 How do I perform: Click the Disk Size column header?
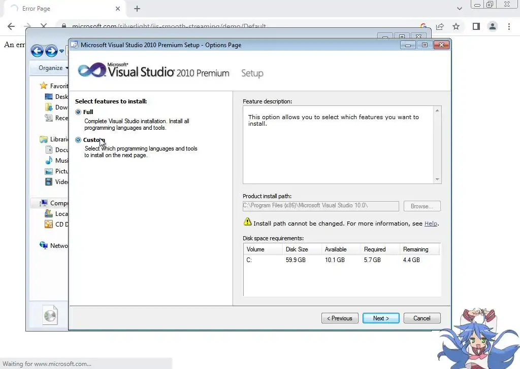click(302, 249)
